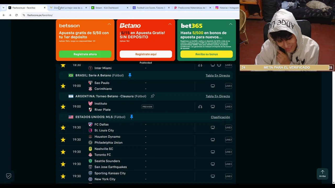Click the TV icon for FC Dallas match
Image resolution: width=335 pixels, height=188 pixels.
pos(213,127)
